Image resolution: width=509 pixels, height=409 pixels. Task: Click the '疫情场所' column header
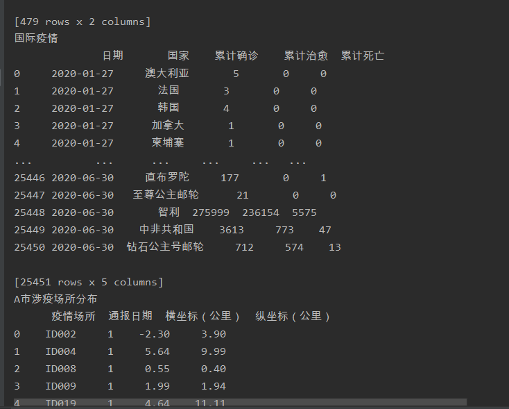(x=74, y=316)
